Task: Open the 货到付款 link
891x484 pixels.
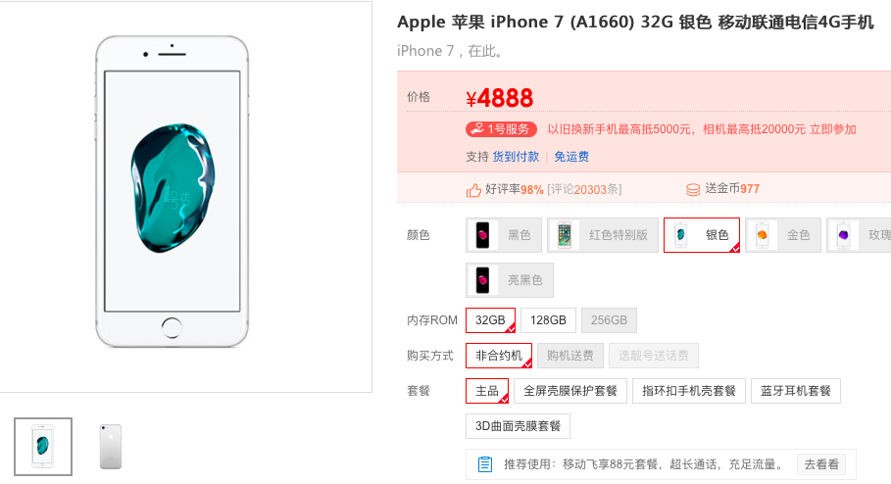Action: click(516, 157)
